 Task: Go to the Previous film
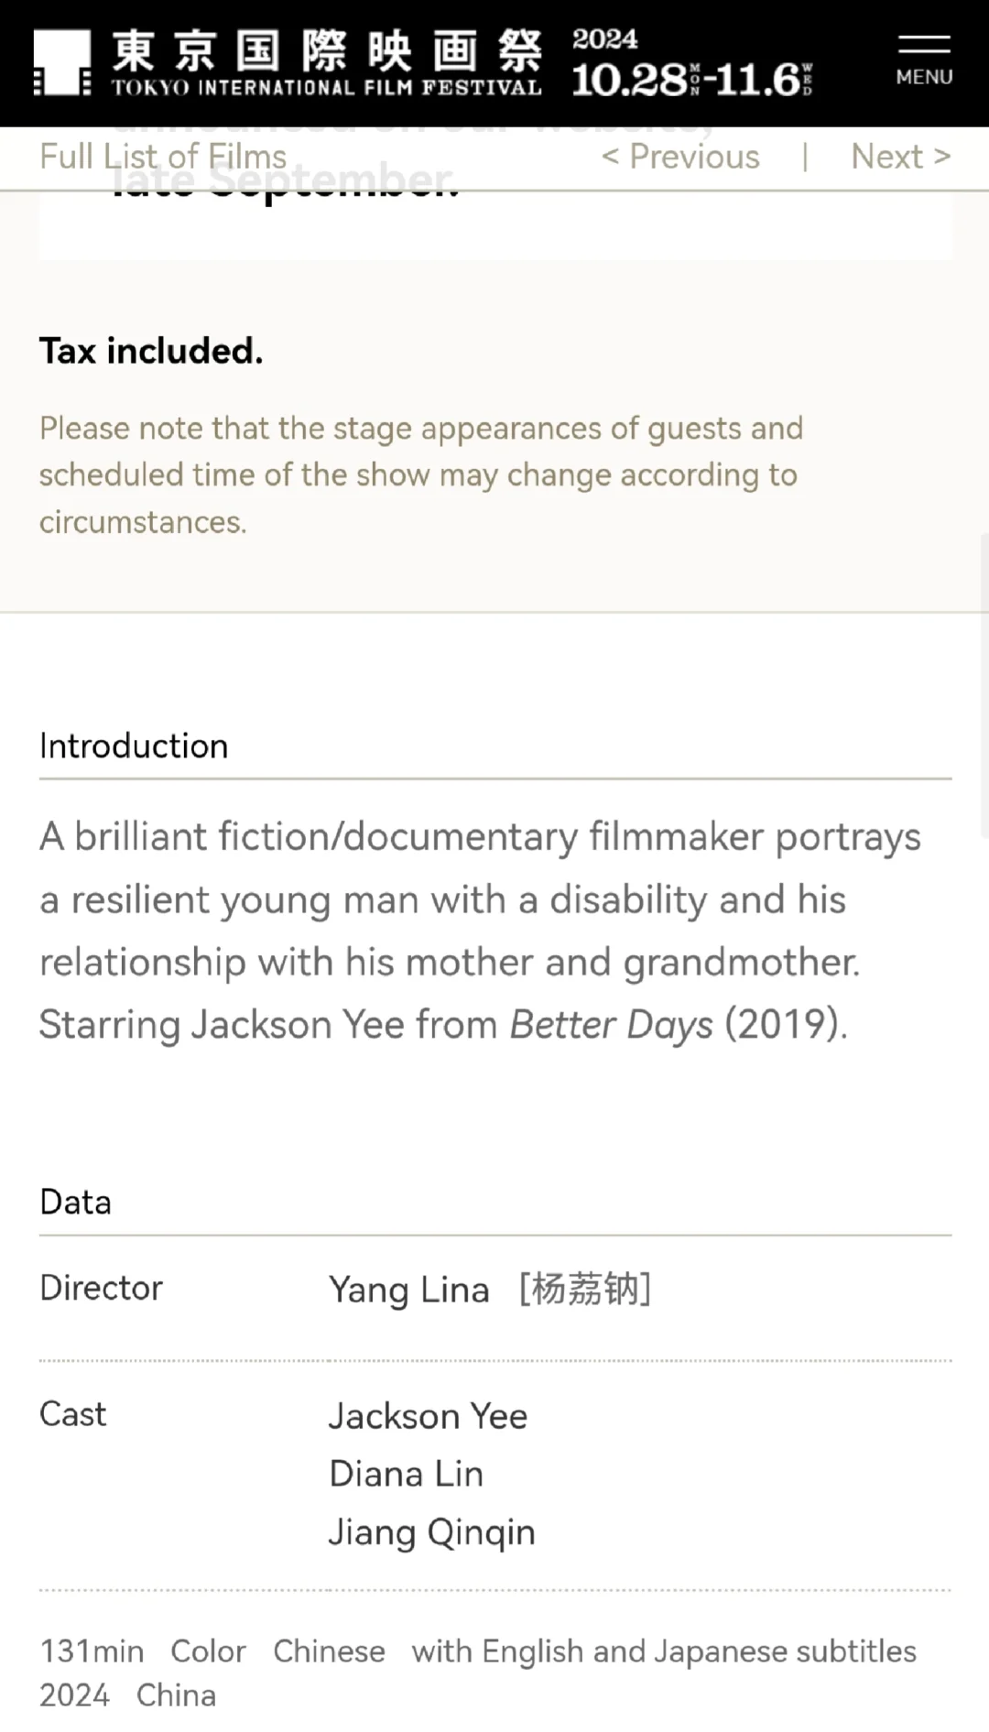680,157
